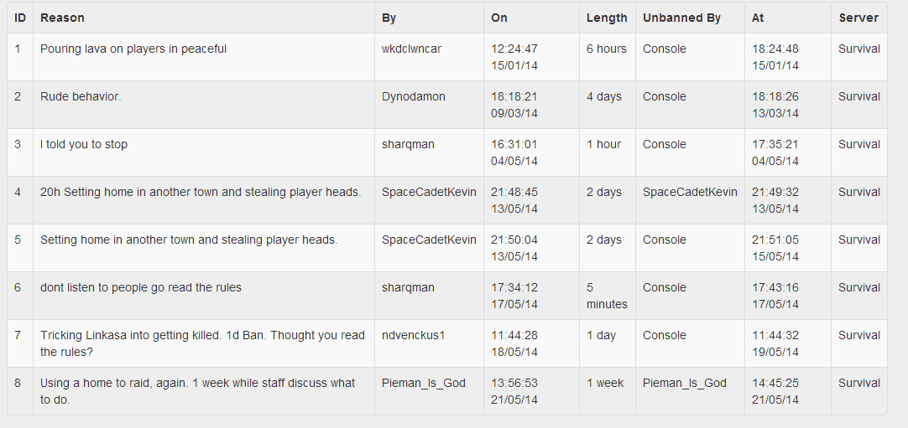The height and width of the screenshot is (428, 908).
Task: Select the 5 minutes length cell
Action: (x=607, y=296)
